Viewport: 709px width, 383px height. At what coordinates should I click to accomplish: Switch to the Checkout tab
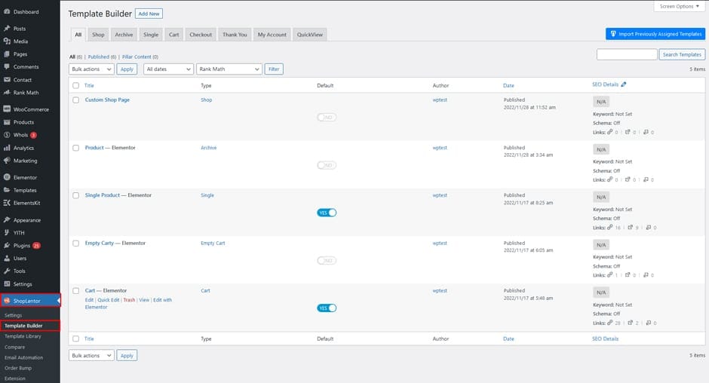click(x=201, y=35)
